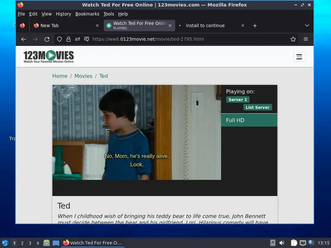
Task: Click the 123Movies logo
Action: coord(48,57)
